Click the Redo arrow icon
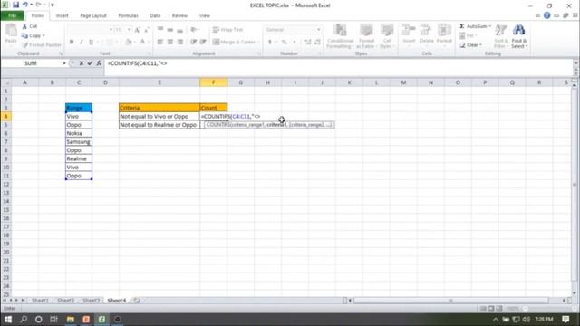Image resolution: width=580 pixels, height=326 pixels. coord(38,5)
